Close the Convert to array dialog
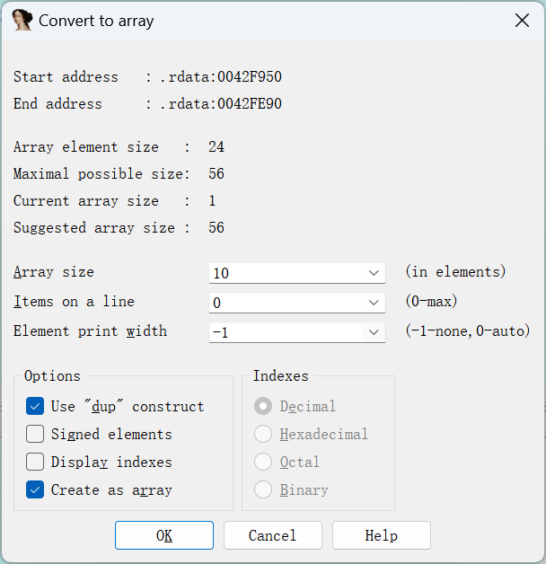 click(x=522, y=21)
